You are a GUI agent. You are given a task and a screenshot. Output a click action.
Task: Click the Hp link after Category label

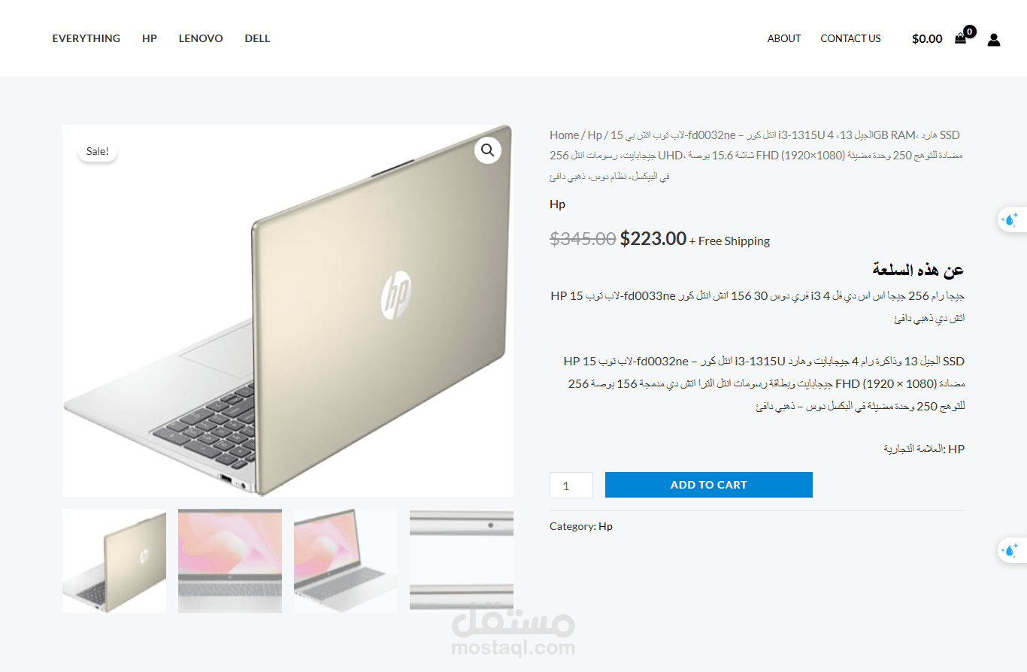click(605, 526)
